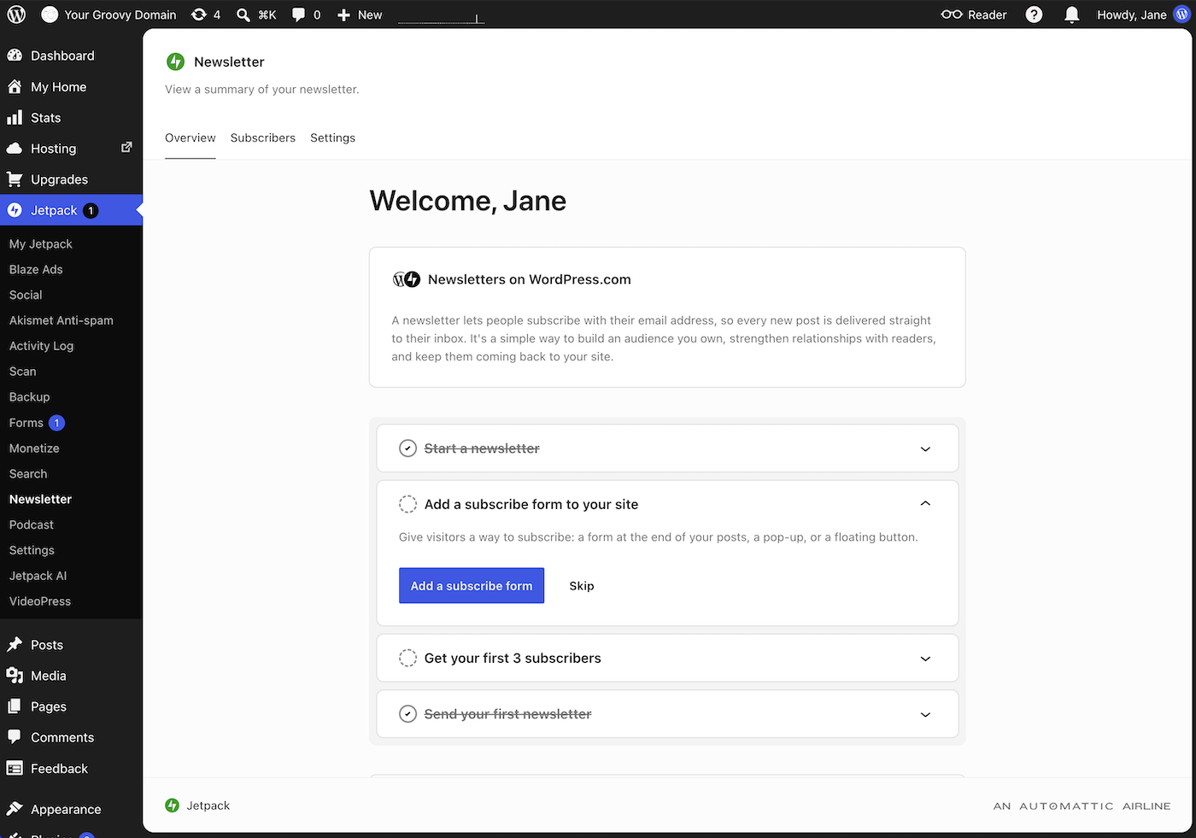Click the completed circle for Start a newsletter

point(408,448)
